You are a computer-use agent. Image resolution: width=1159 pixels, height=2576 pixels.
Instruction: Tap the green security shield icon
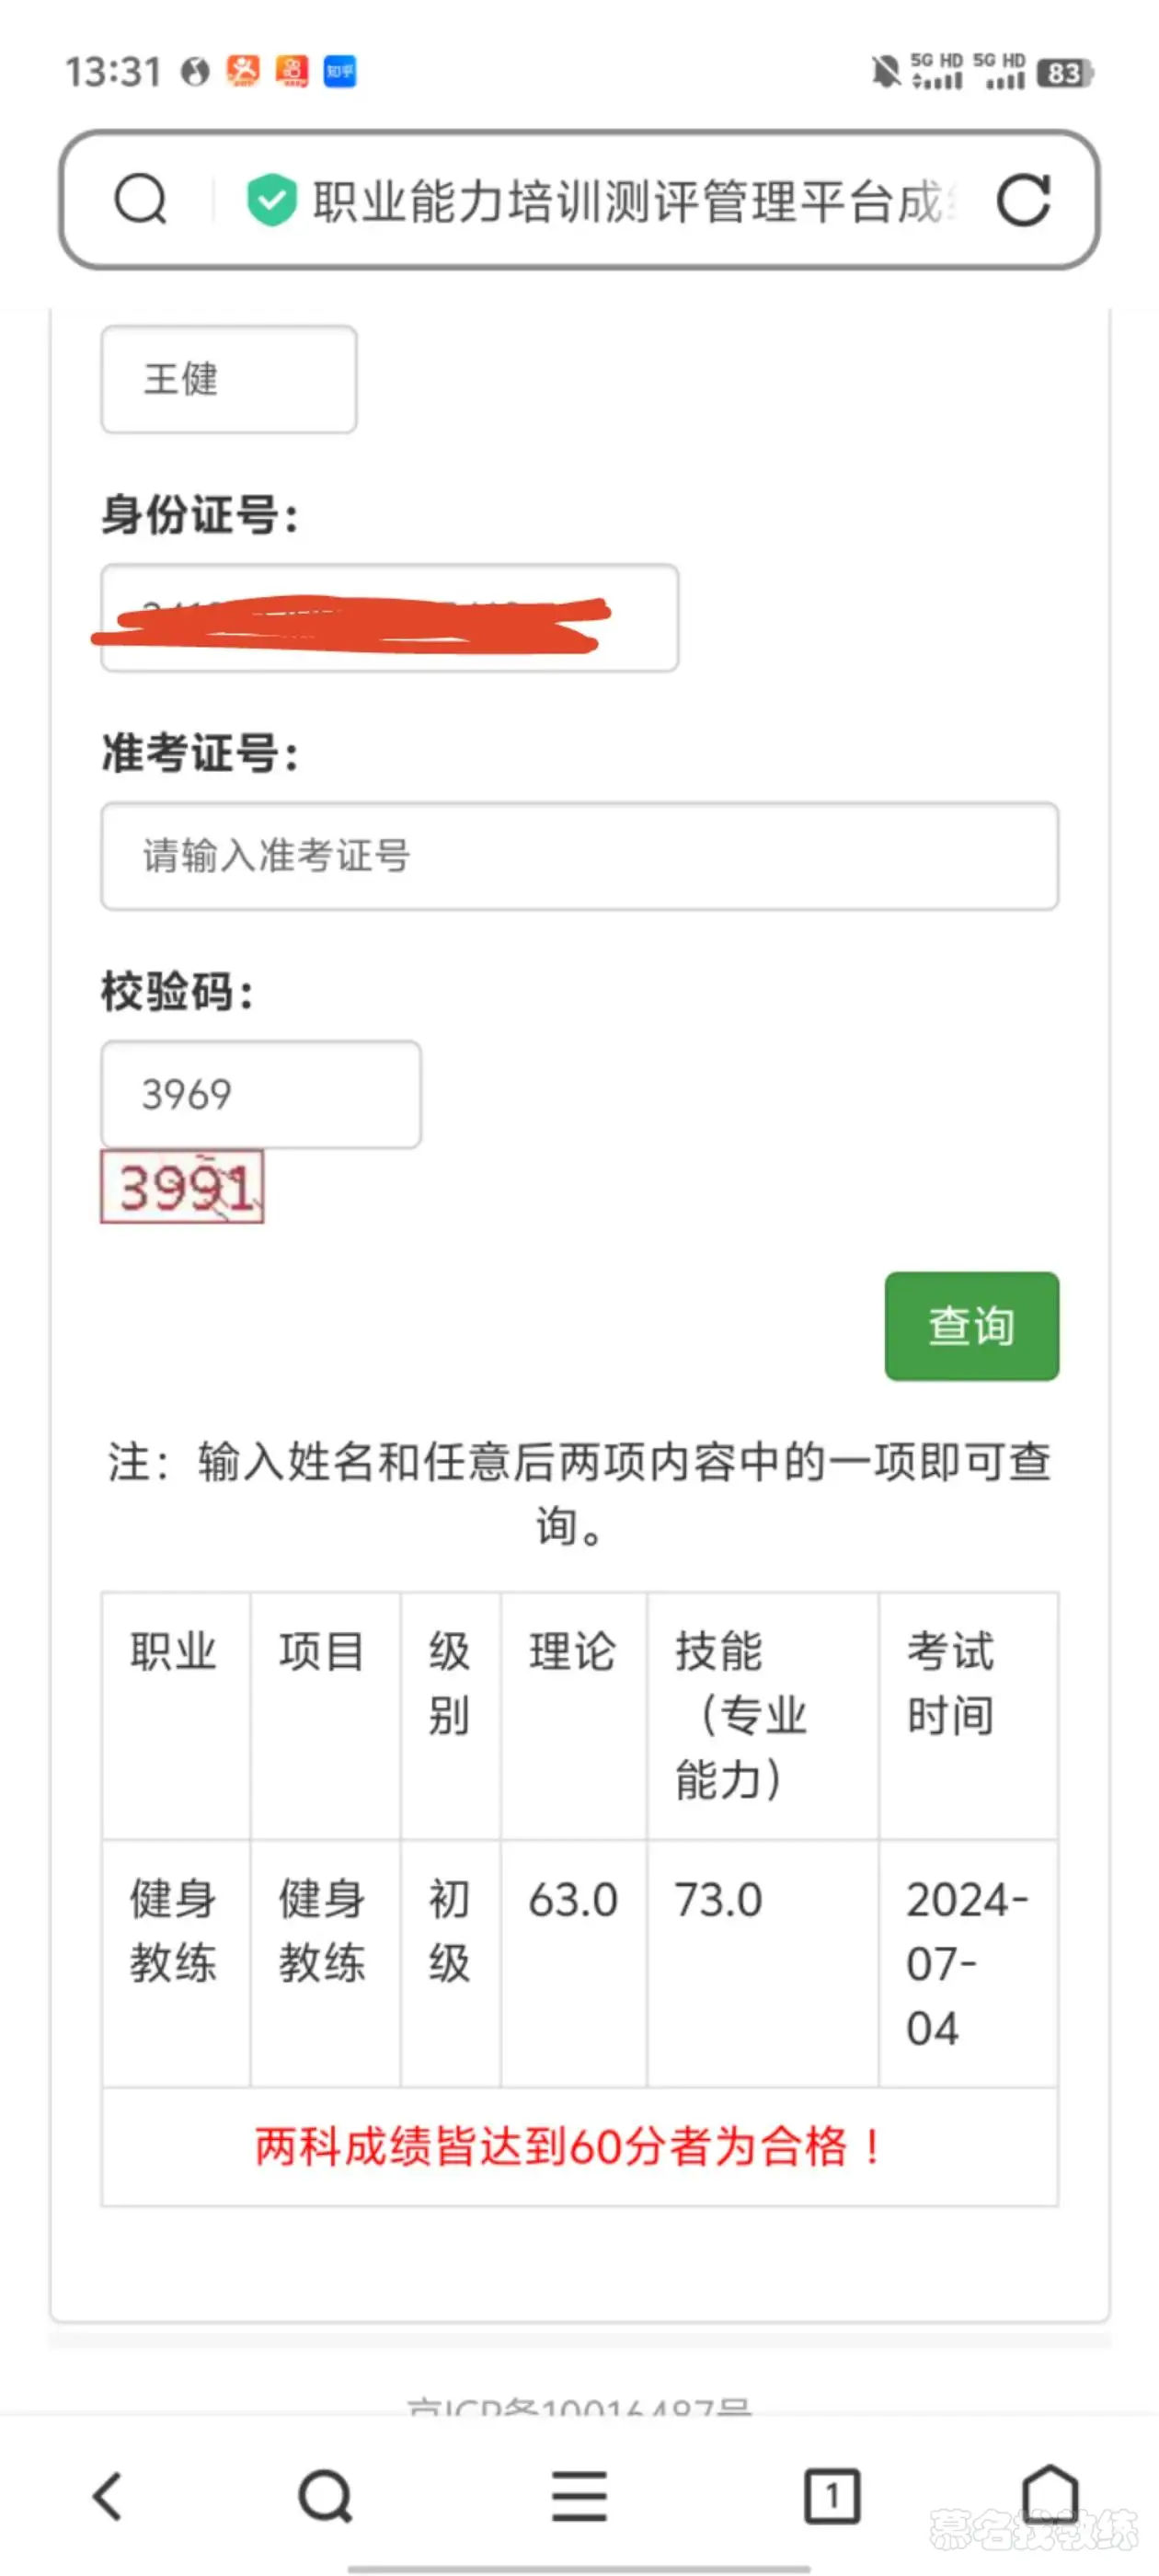(x=271, y=199)
